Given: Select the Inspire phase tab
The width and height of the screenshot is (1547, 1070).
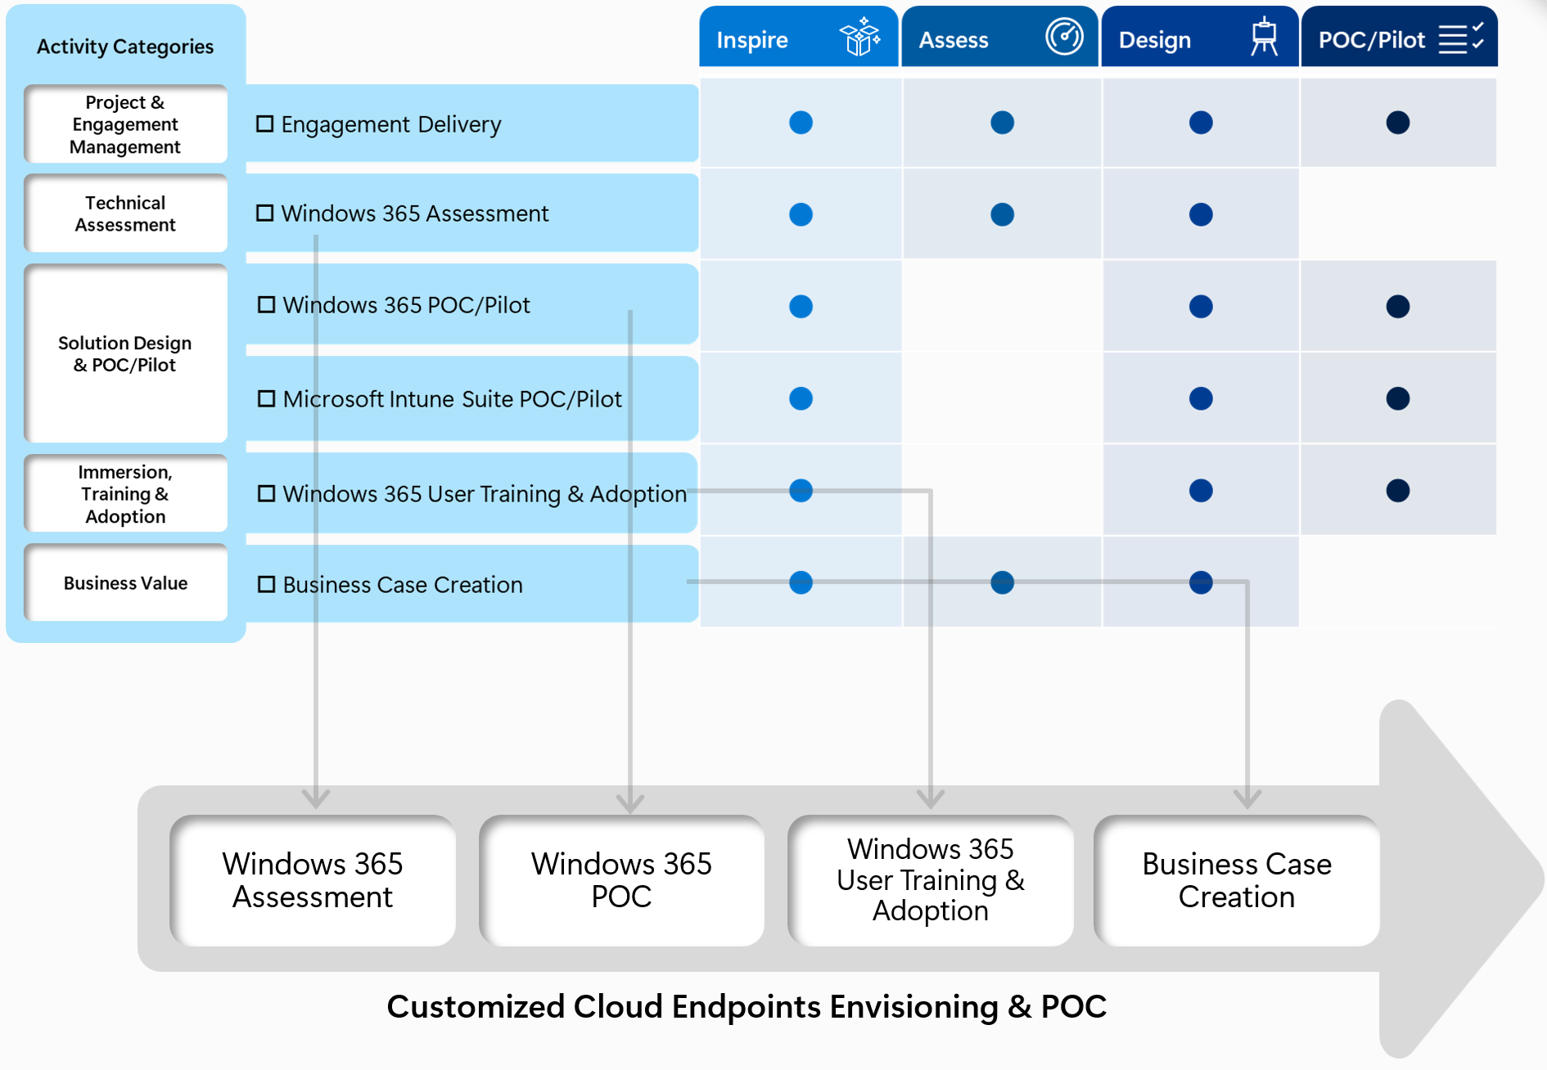Looking at the screenshot, I should pyautogui.click(x=799, y=37).
